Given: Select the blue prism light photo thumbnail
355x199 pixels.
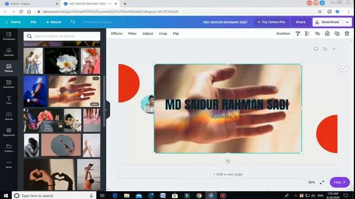Looking at the screenshot, I should click(35, 91).
